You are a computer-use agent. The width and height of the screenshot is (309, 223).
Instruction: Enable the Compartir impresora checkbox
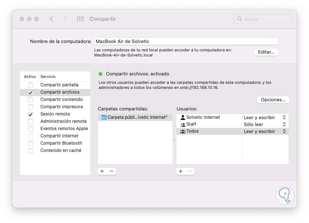point(31,107)
